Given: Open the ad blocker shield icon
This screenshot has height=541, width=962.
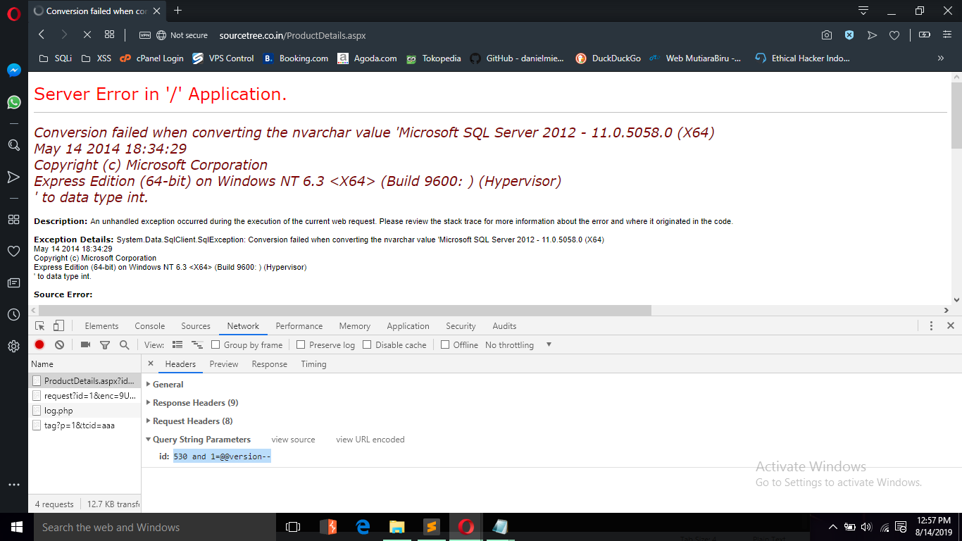Looking at the screenshot, I should click(x=849, y=35).
